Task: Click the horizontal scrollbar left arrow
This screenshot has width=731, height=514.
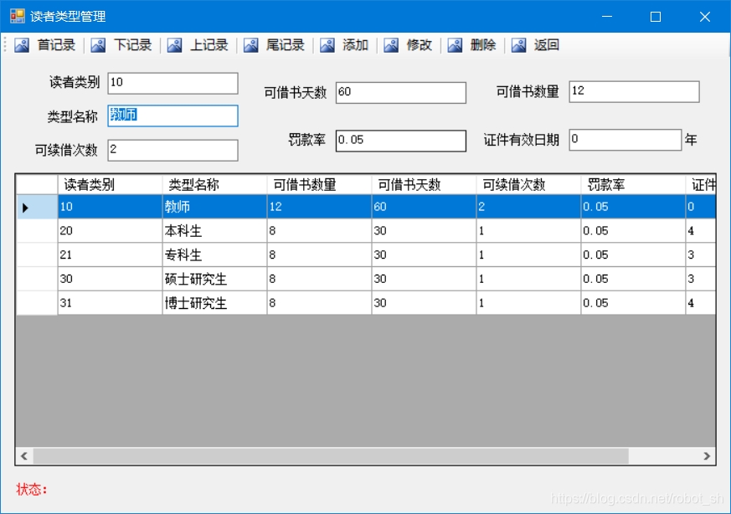Action: click(x=24, y=455)
